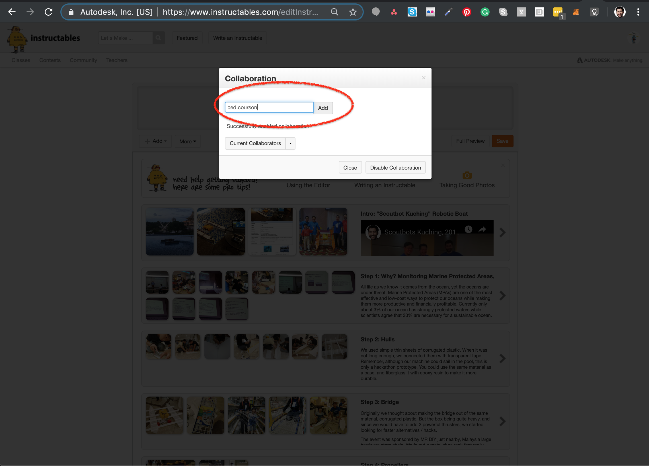Click the video share arrow icon
This screenshot has height=466, width=649.
pyautogui.click(x=482, y=229)
